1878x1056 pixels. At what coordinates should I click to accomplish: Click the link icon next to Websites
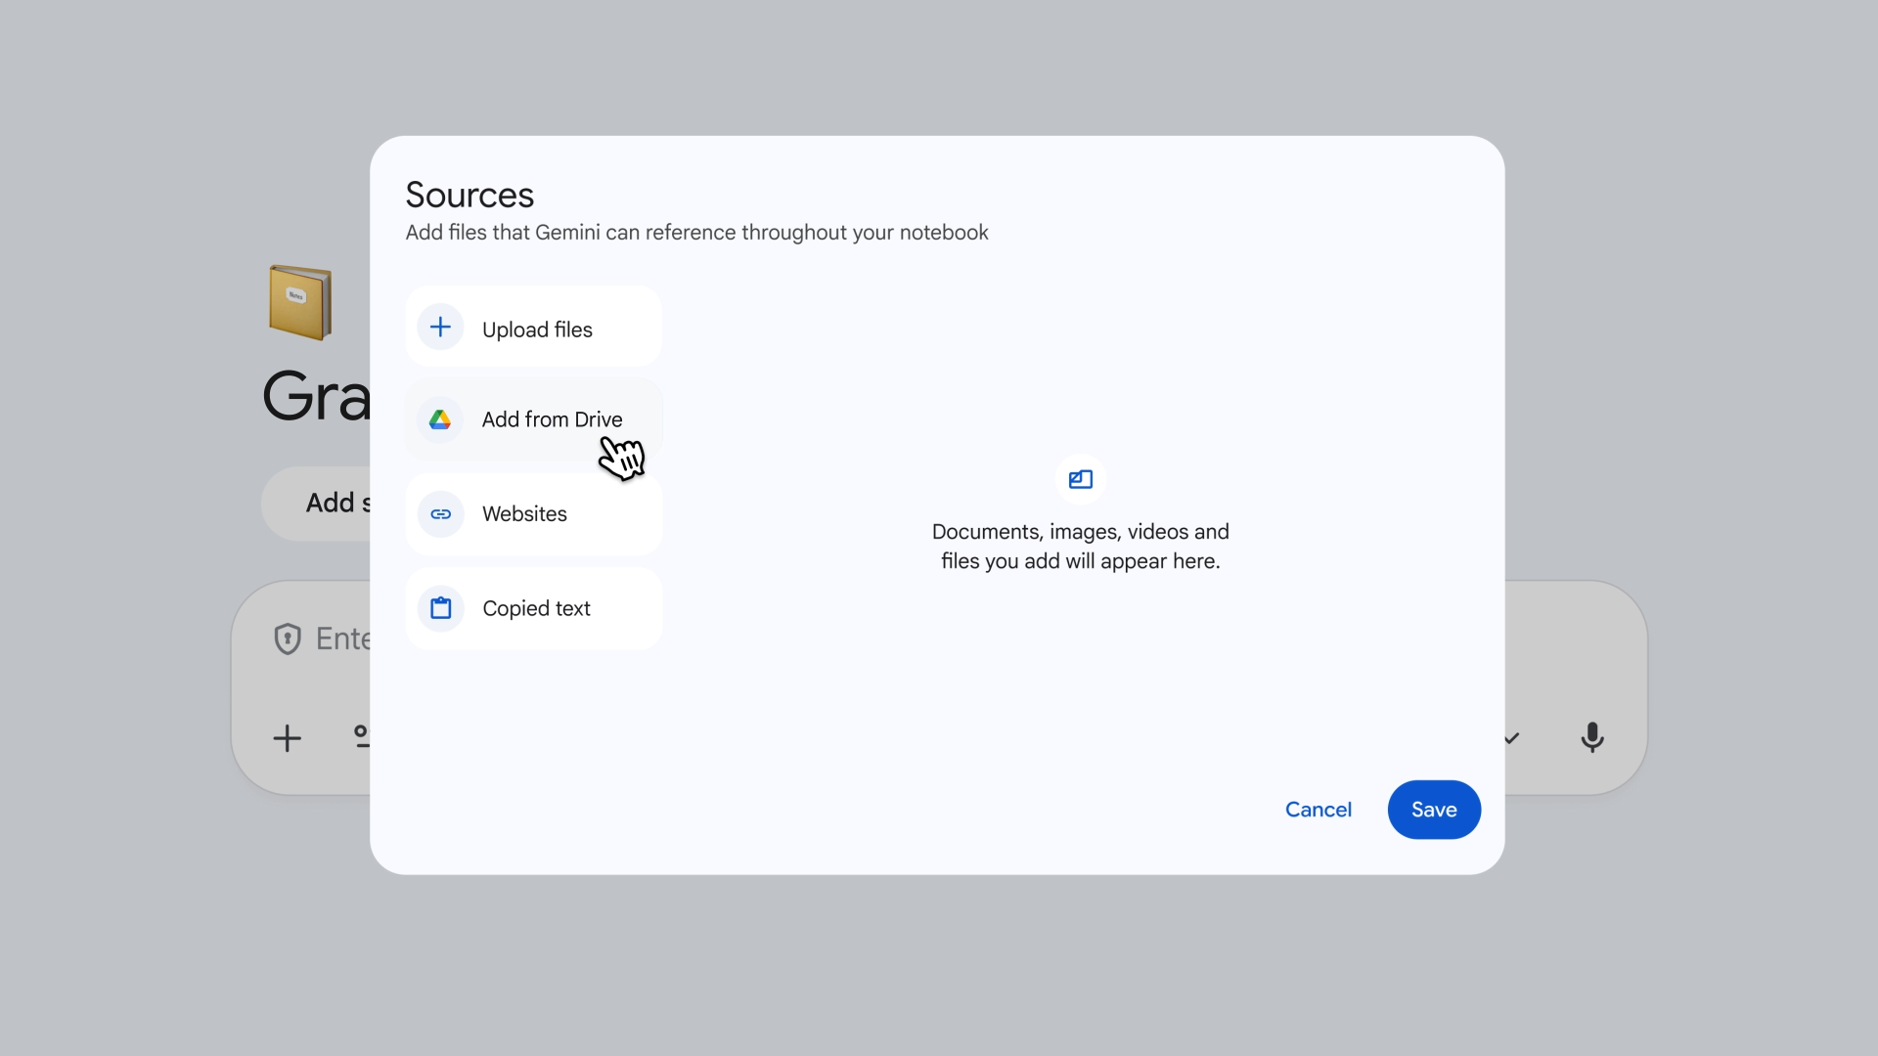(x=440, y=514)
